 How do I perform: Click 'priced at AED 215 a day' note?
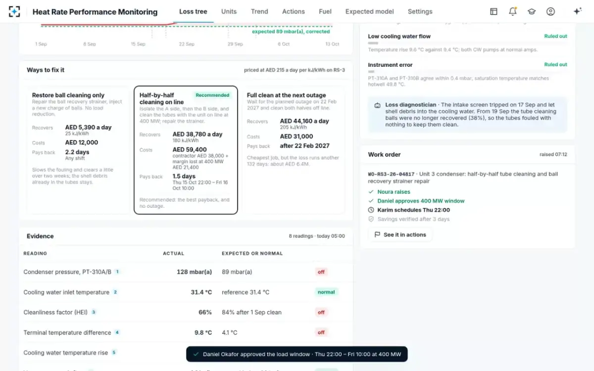pyautogui.click(x=295, y=70)
